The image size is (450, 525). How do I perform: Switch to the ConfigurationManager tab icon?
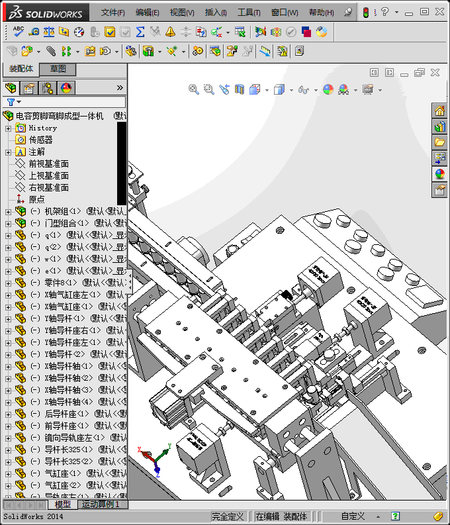click(47, 88)
